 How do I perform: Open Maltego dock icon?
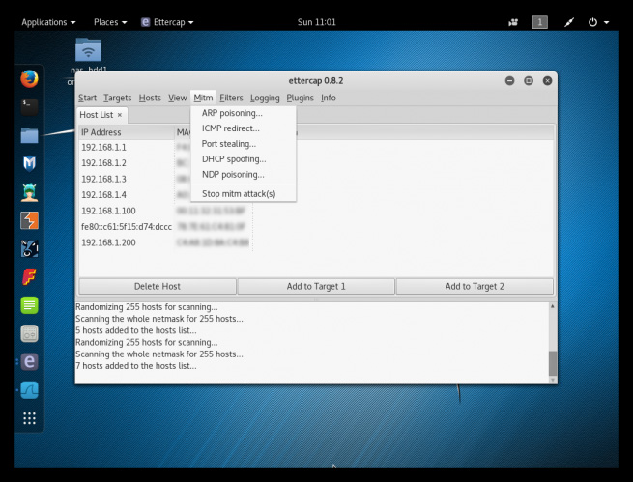coord(29,248)
